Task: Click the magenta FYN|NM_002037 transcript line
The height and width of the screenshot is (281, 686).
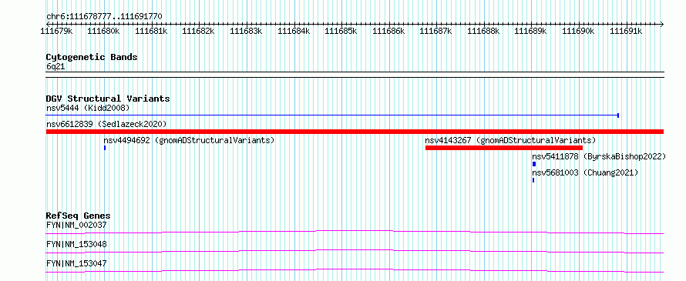Action: point(355,232)
